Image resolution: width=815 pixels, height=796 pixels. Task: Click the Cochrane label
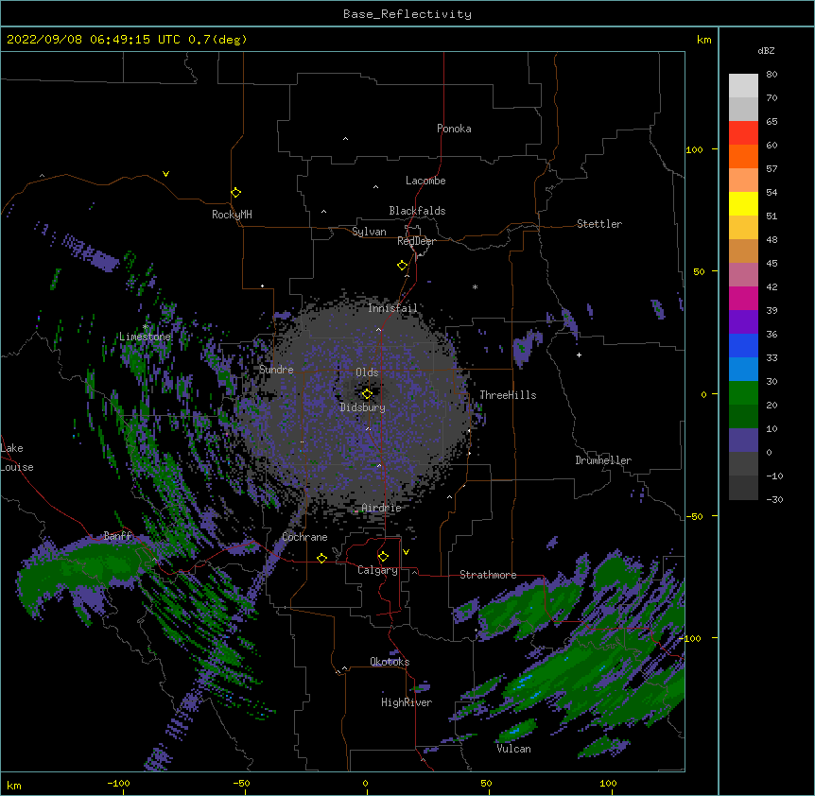point(304,537)
